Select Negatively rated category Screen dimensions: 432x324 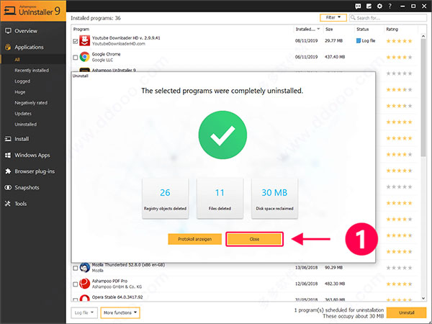pyautogui.click(x=31, y=102)
